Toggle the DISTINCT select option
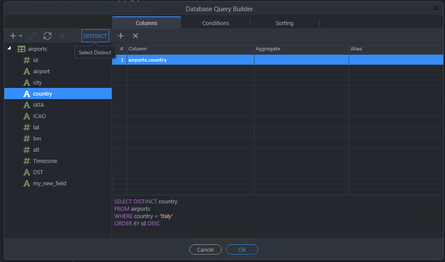Image resolution: width=445 pixels, height=262 pixels. [95, 36]
